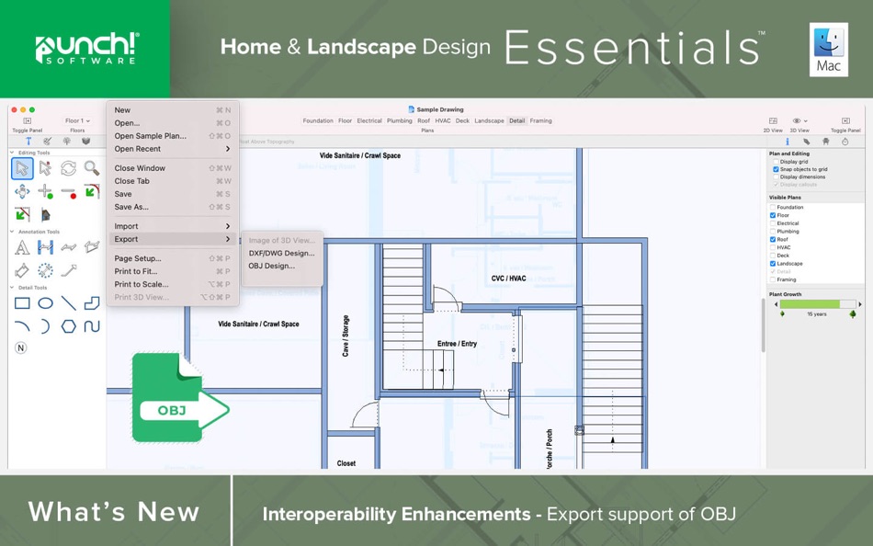
Task: Choose the Dimension annotation tool
Action: pos(45,247)
